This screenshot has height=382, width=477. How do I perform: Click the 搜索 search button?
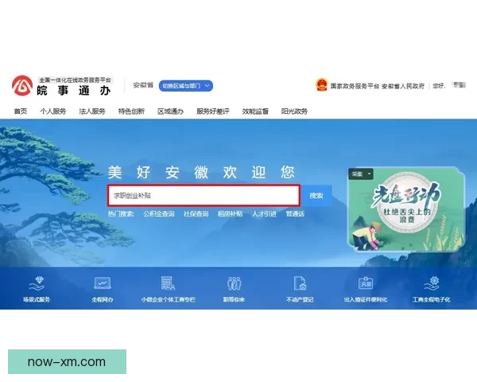(316, 196)
